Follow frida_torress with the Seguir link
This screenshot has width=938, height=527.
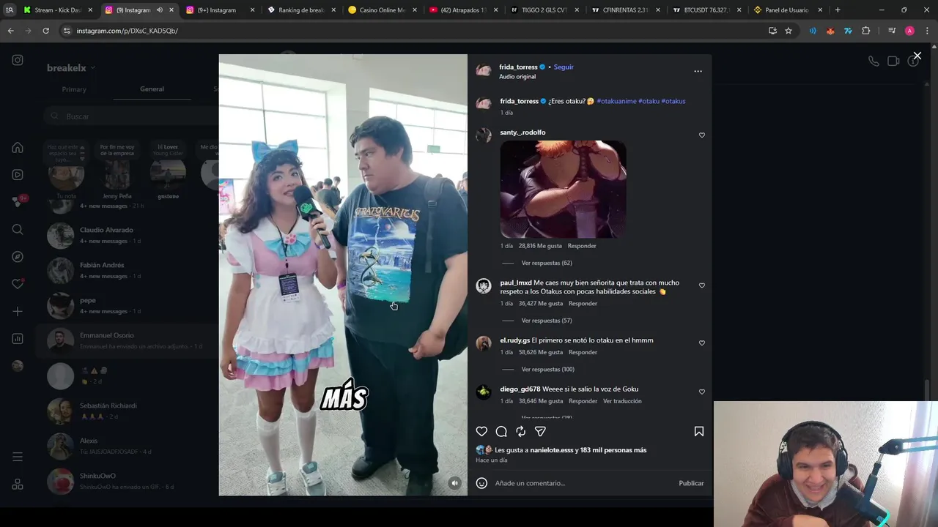[564, 67]
